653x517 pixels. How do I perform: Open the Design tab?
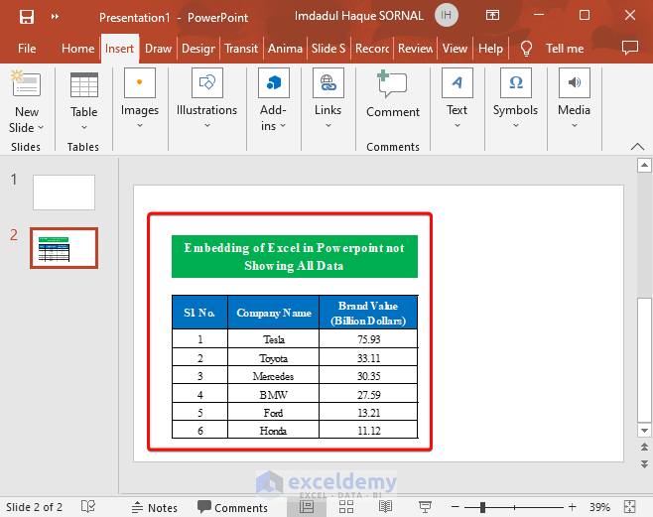coord(198,49)
